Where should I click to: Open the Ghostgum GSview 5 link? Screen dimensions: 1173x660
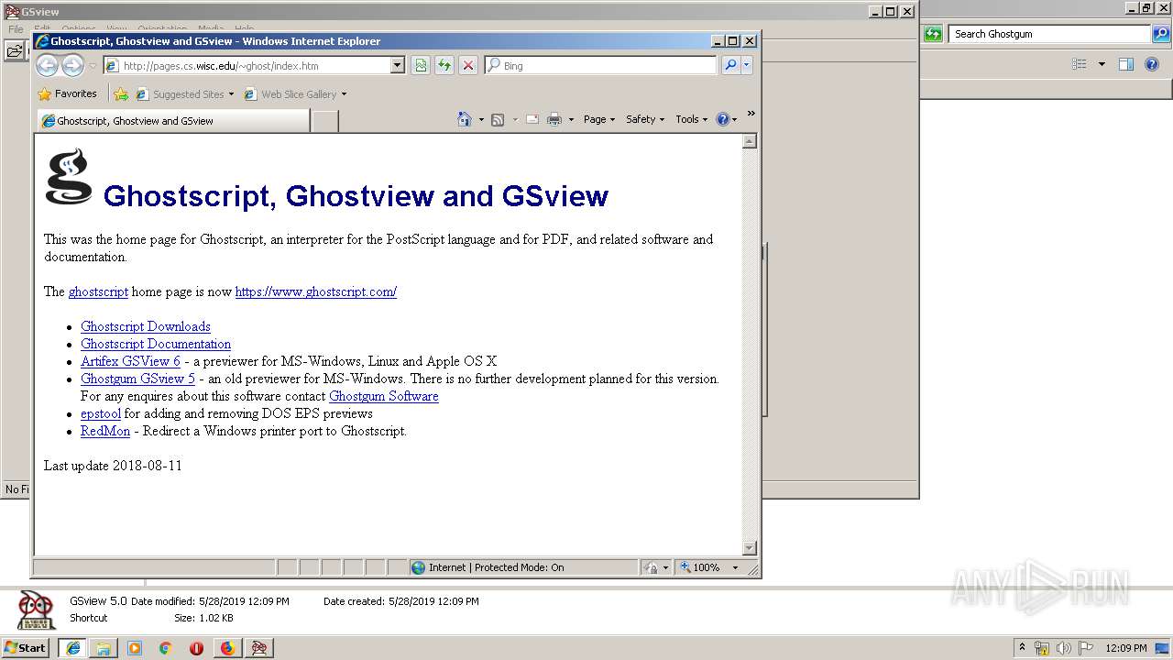pos(137,379)
